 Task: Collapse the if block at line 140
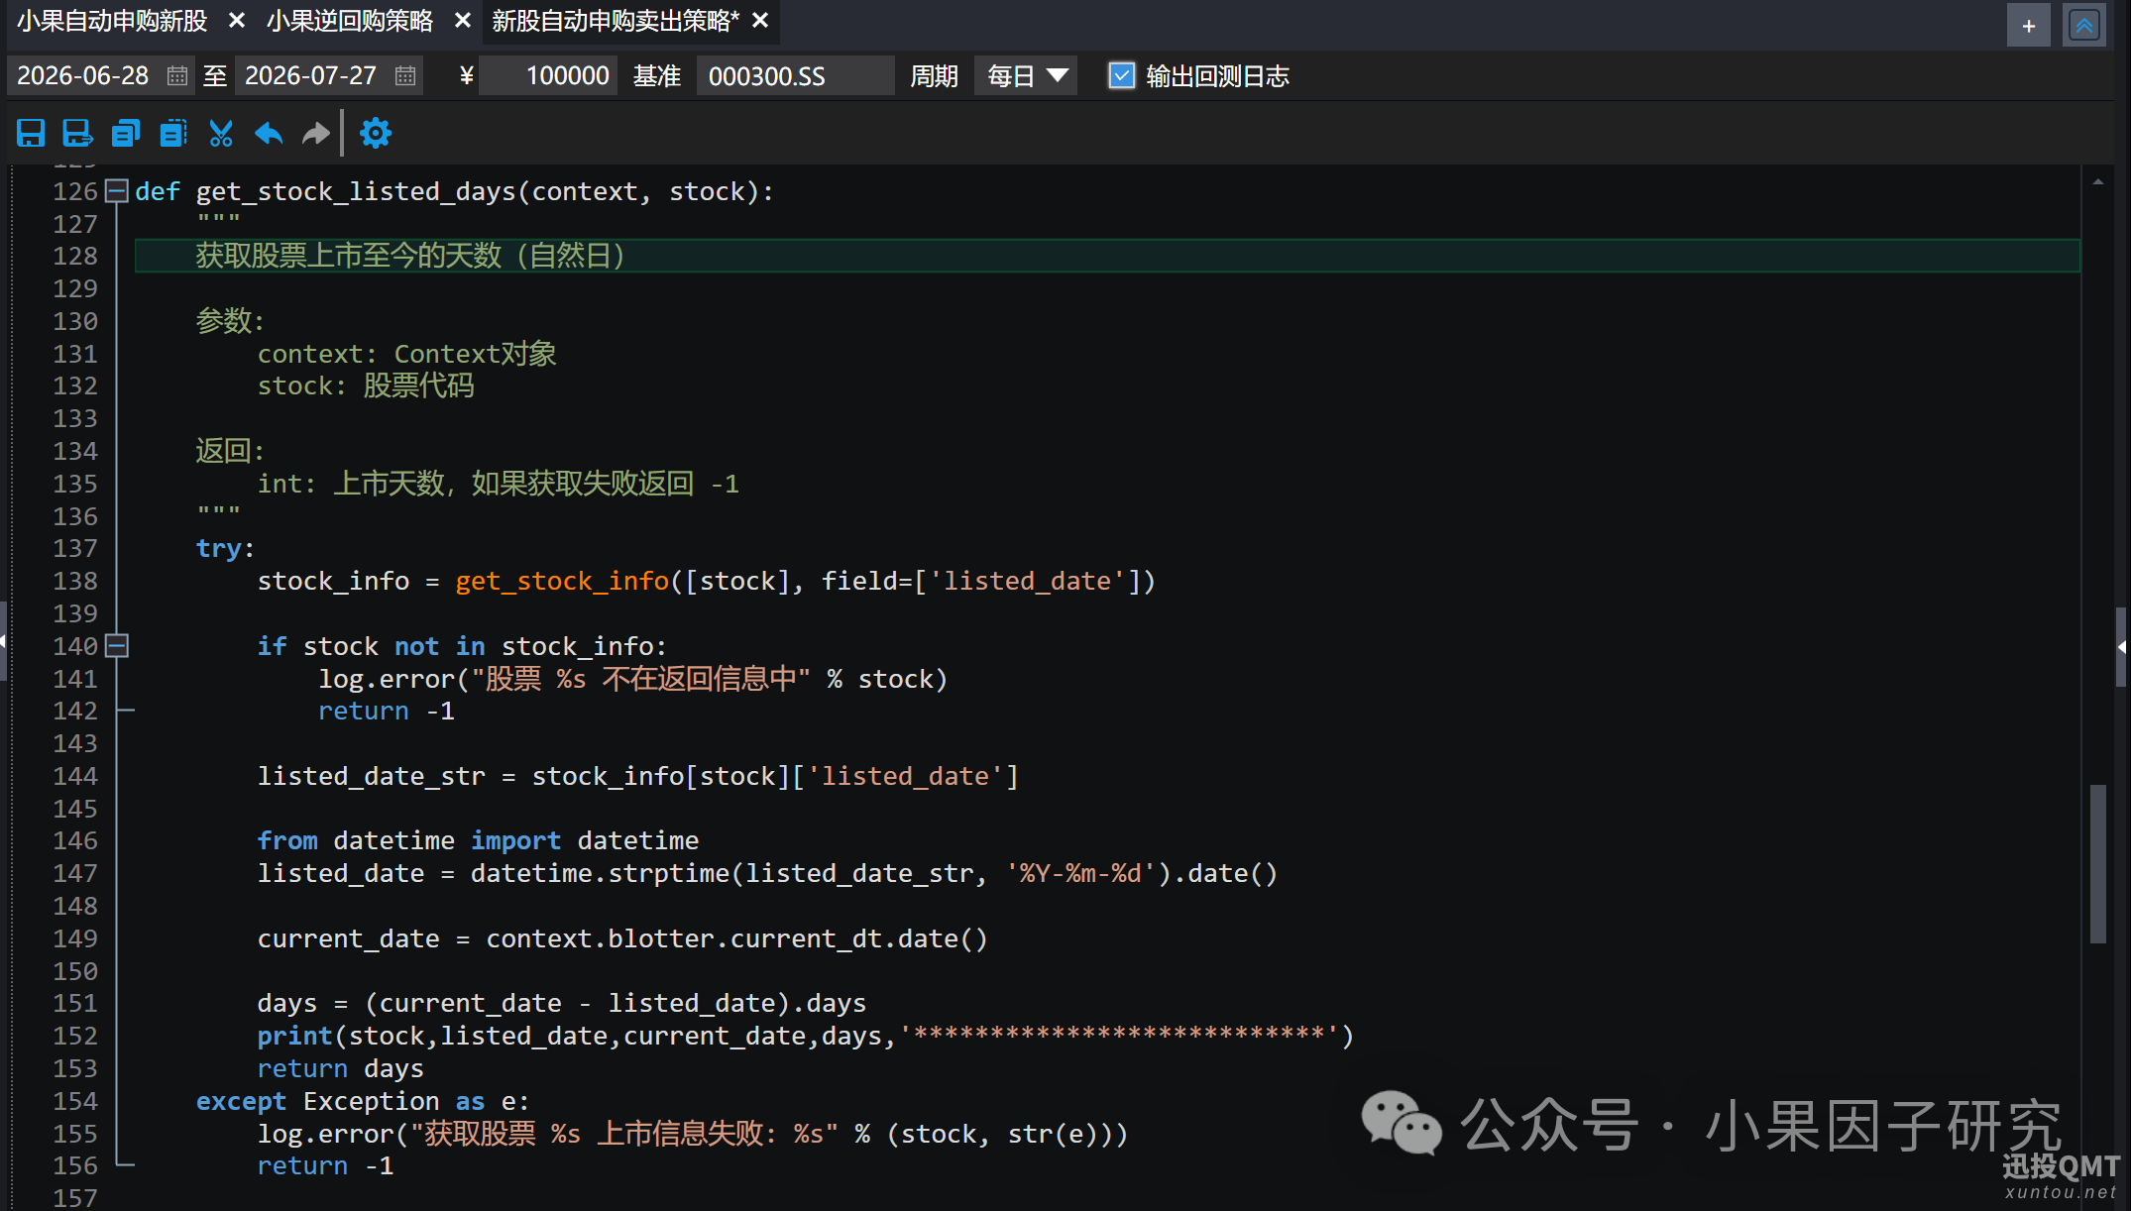[x=117, y=646]
